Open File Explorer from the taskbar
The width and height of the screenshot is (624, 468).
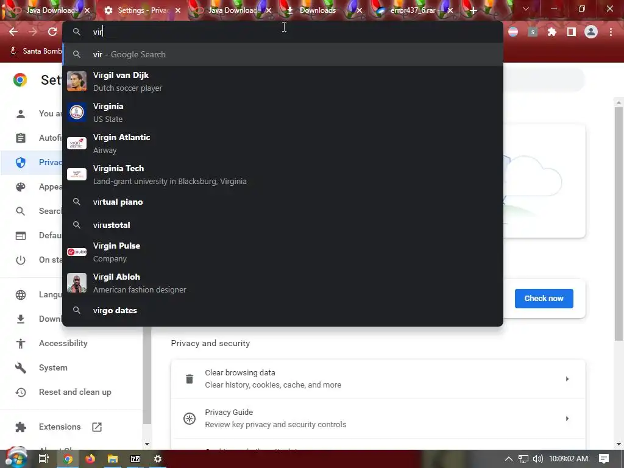pyautogui.click(x=113, y=459)
